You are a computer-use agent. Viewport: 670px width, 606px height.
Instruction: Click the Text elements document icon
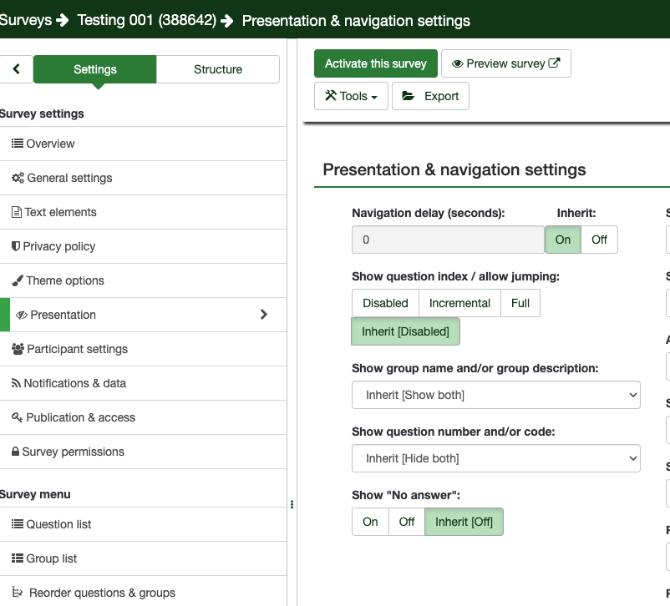pyautogui.click(x=17, y=212)
